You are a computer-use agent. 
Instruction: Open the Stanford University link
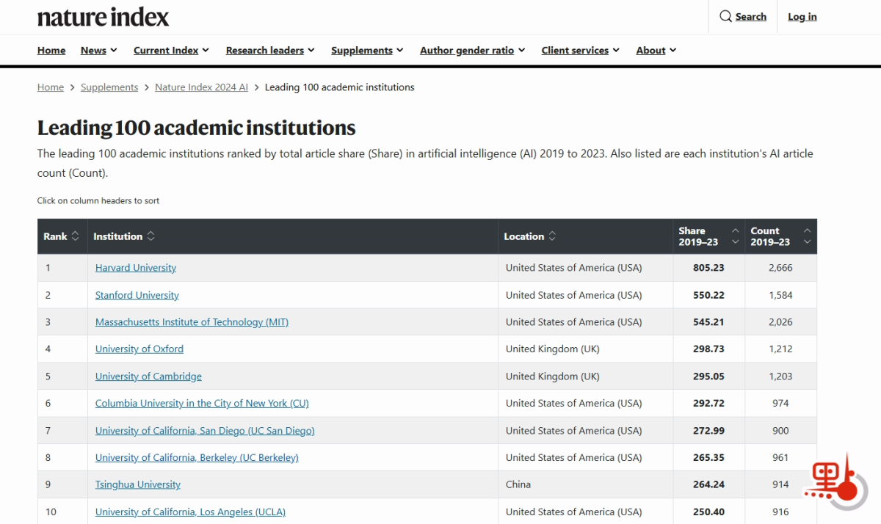pyautogui.click(x=137, y=295)
